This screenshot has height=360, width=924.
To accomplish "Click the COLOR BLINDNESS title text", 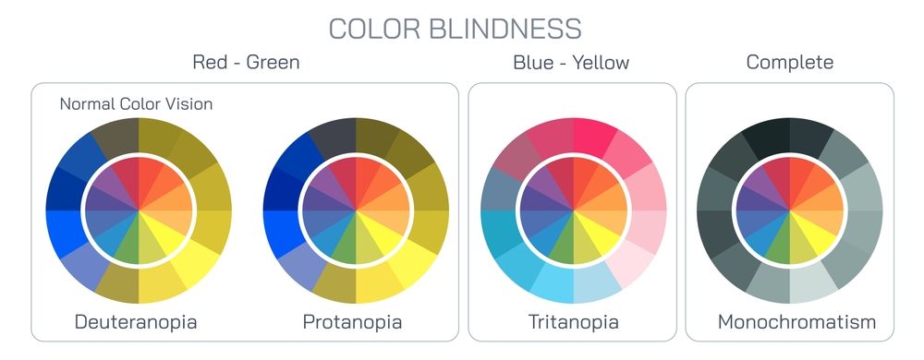I will pos(455,29).
